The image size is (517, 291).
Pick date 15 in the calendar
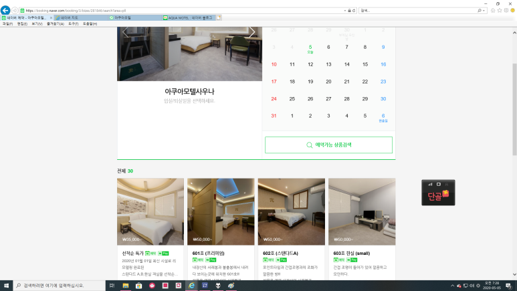(x=365, y=64)
